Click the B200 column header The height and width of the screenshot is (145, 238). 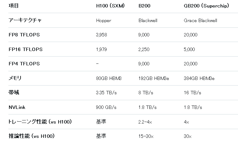(145, 6)
